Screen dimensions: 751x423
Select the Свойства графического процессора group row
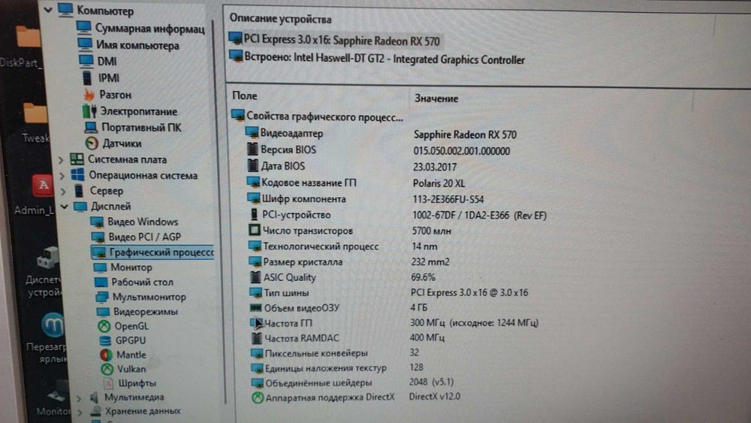pyautogui.click(x=318, y=116)
